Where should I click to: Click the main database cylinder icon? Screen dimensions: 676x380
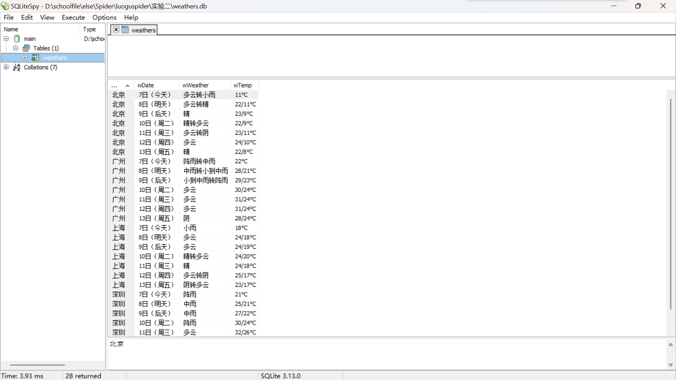pyautogui.click(x=17, y=39)
